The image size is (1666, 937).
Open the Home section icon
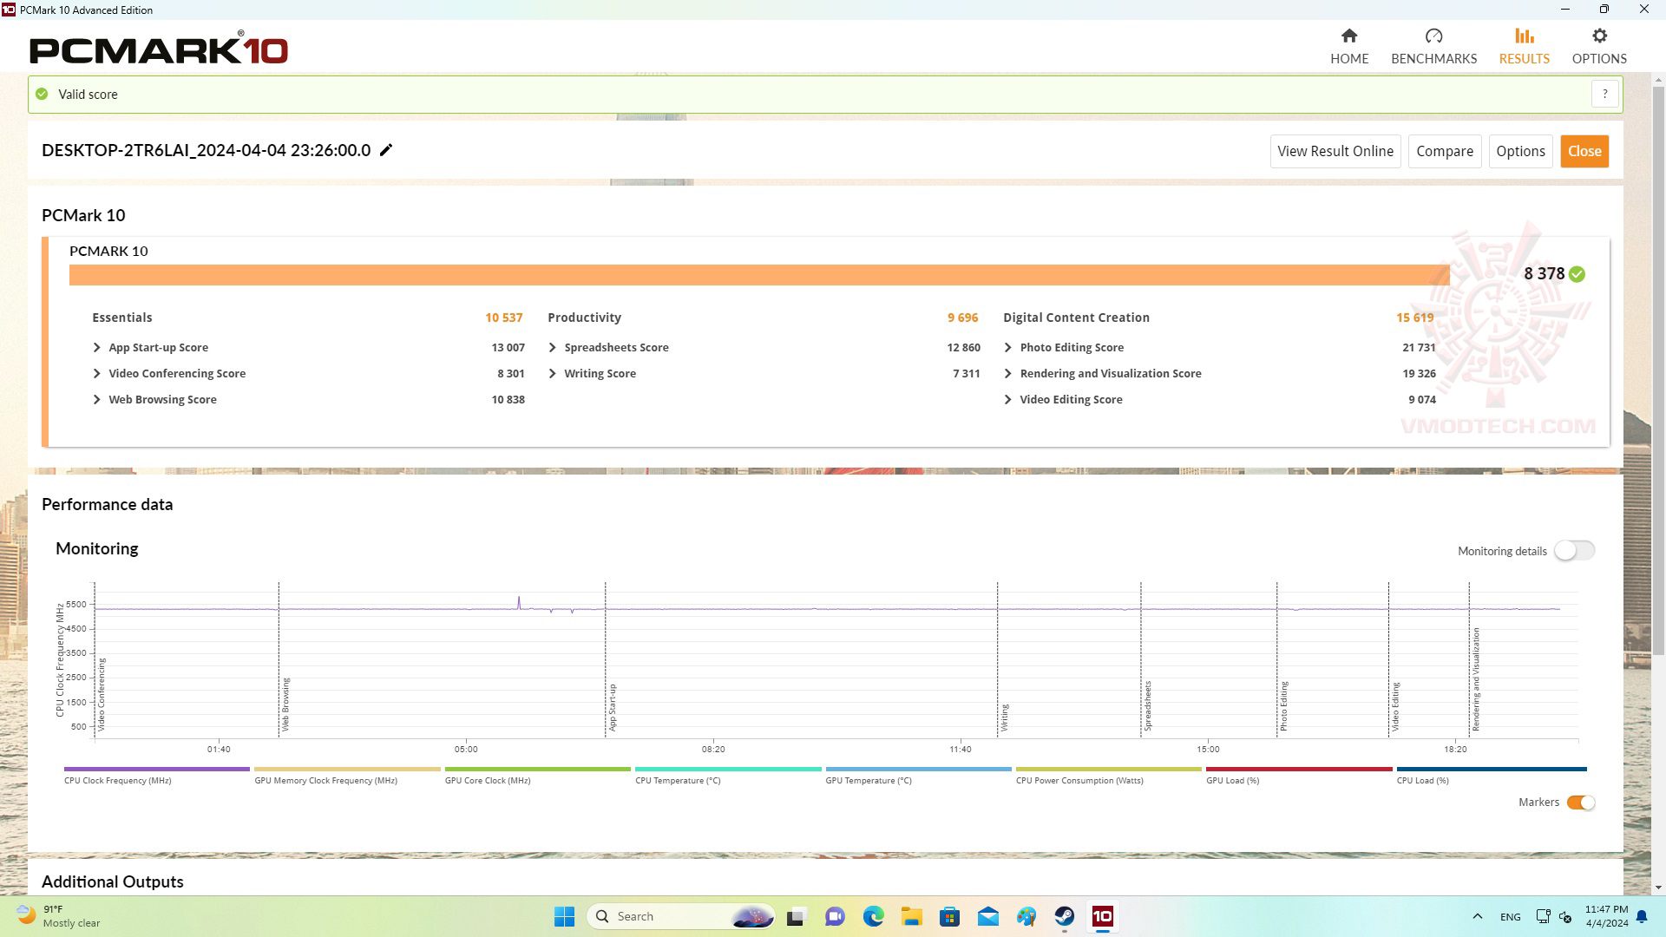click(x=1348, y=36)
